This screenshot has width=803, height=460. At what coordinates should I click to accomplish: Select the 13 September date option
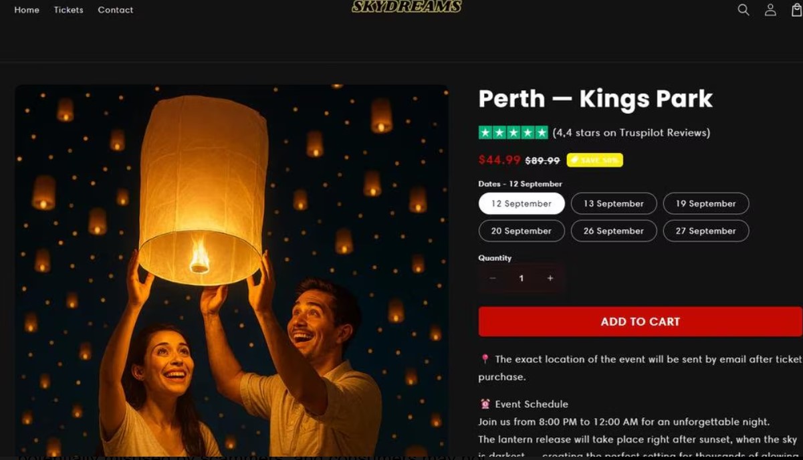pos(614,203)
